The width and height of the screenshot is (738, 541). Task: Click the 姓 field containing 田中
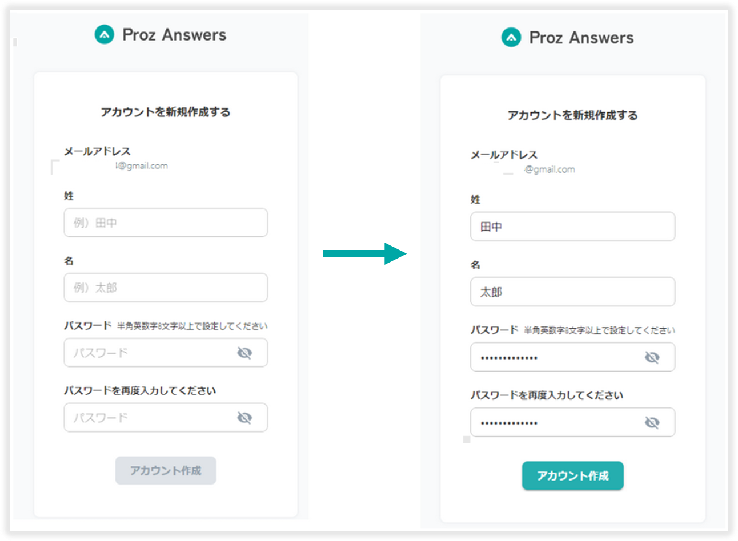pyautogui.click(x=572, y=227)
